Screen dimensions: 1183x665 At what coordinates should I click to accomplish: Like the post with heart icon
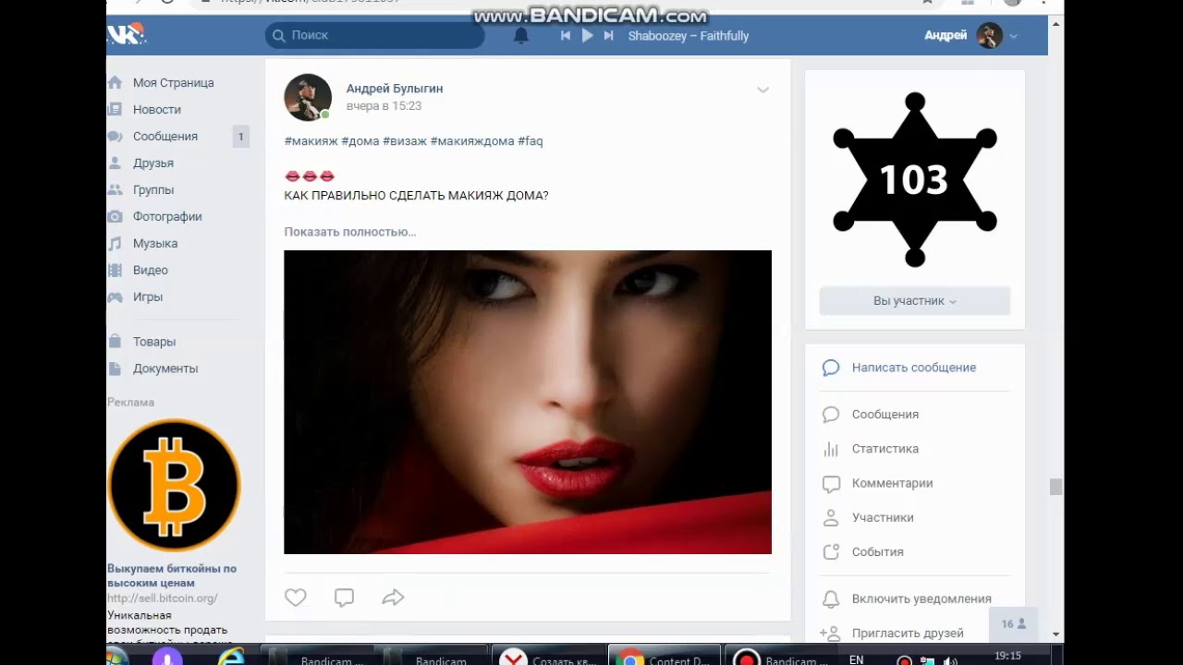click(296, 598)
